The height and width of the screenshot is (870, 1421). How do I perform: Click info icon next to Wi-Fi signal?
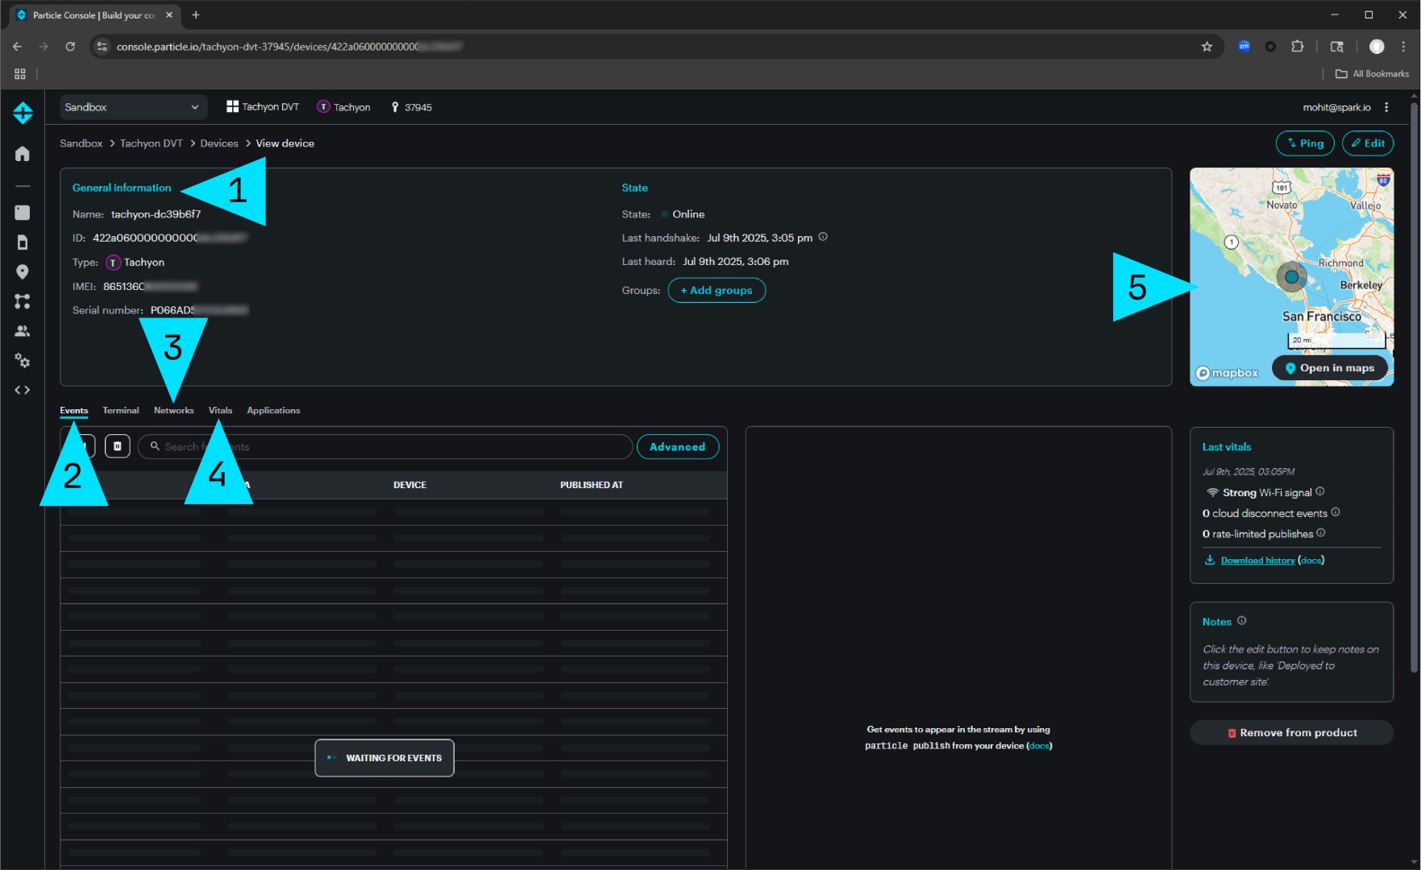(x=1320, y=491)
